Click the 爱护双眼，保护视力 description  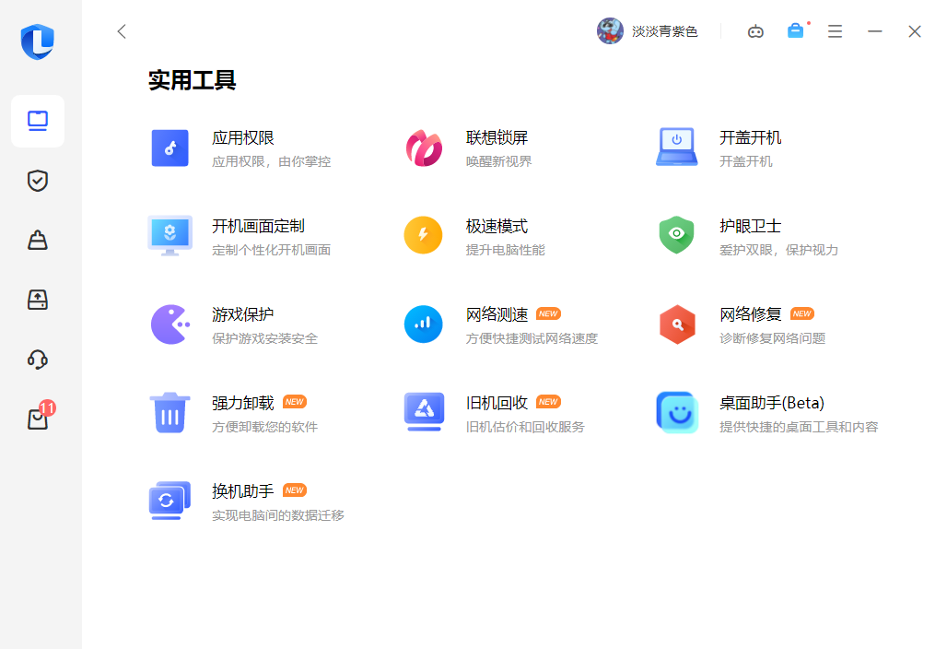778,250
